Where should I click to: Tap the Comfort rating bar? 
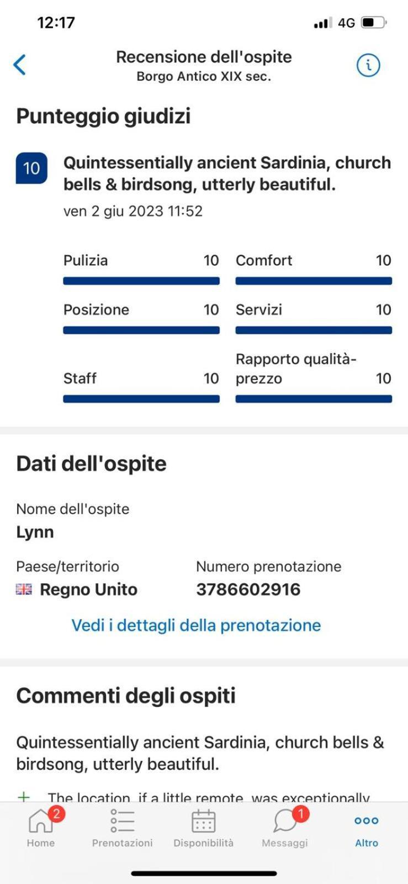coord(314,281)
